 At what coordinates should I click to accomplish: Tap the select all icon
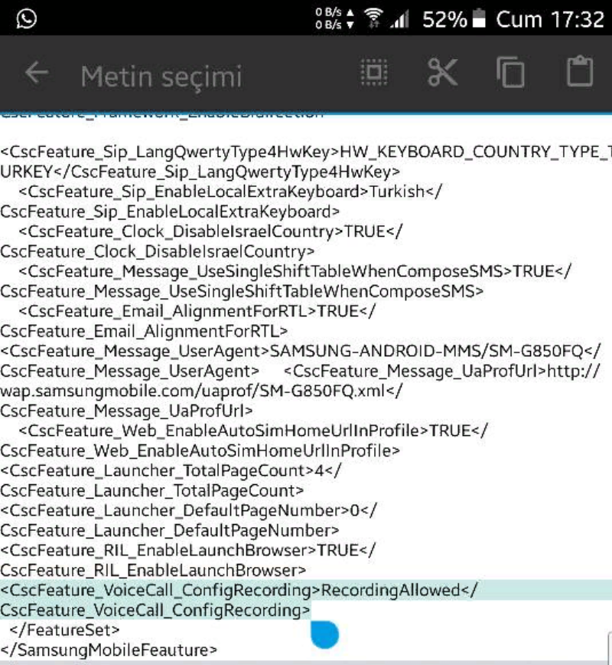(373, 73)
